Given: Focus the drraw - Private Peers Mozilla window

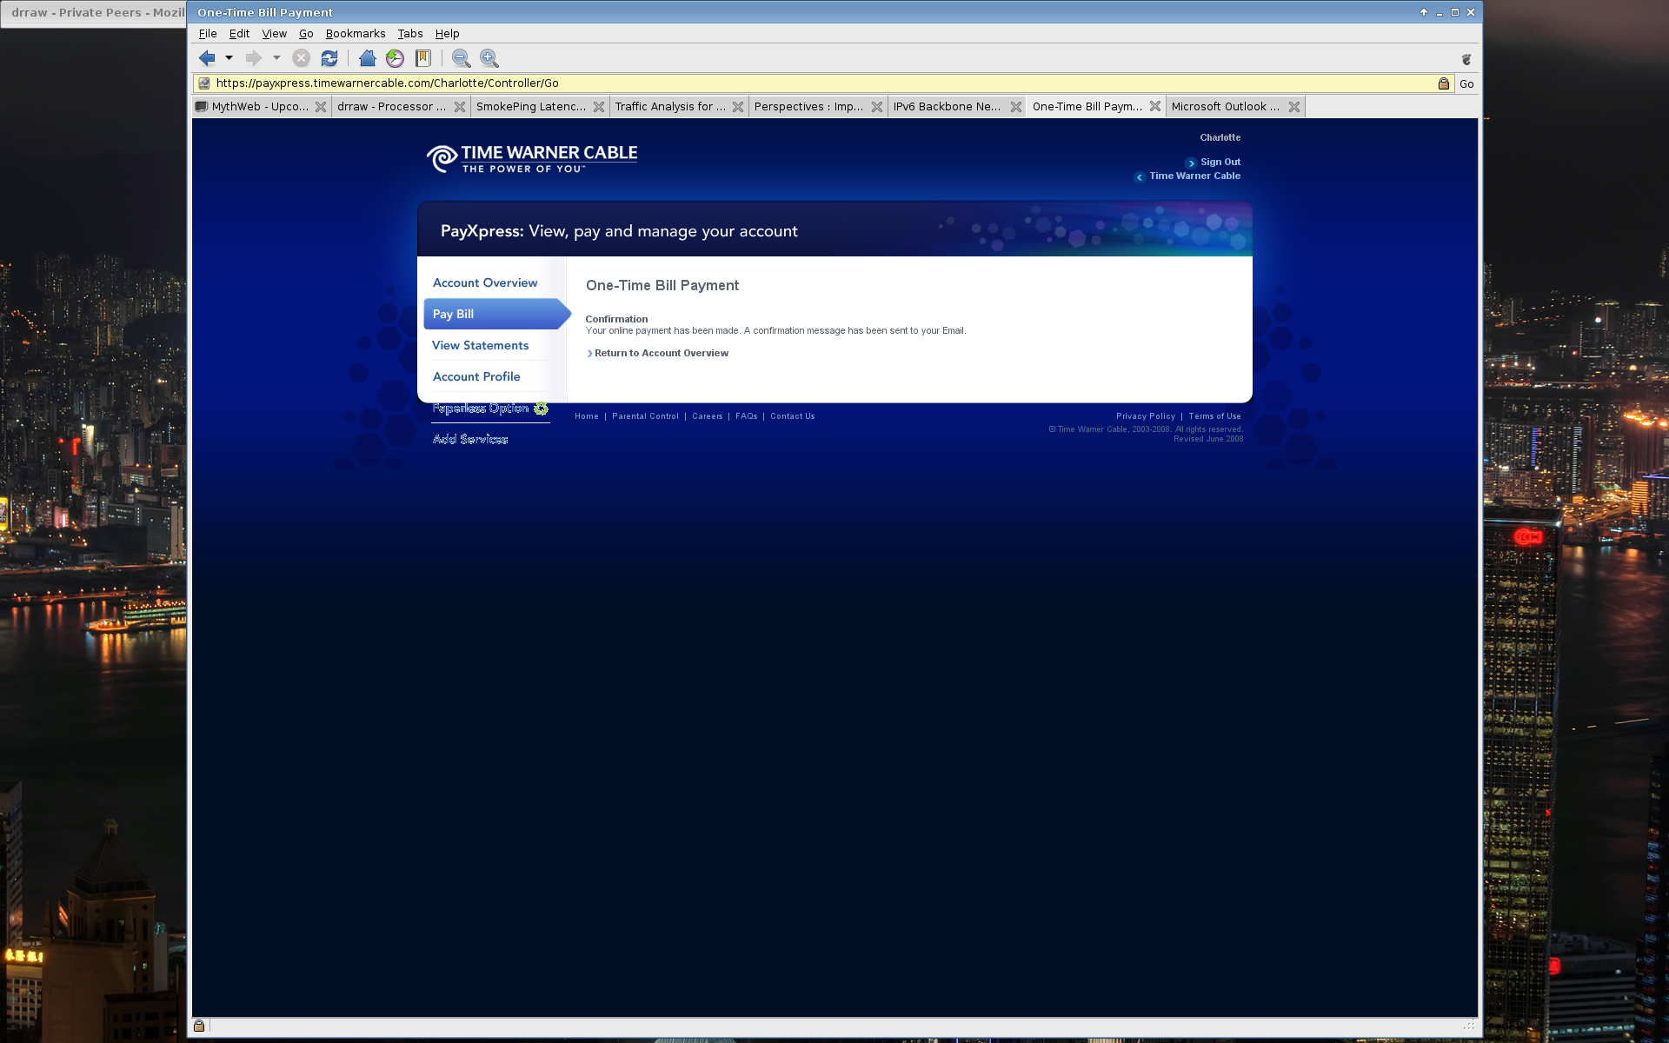Looking at the screenshot, I should tap(94, 13).
